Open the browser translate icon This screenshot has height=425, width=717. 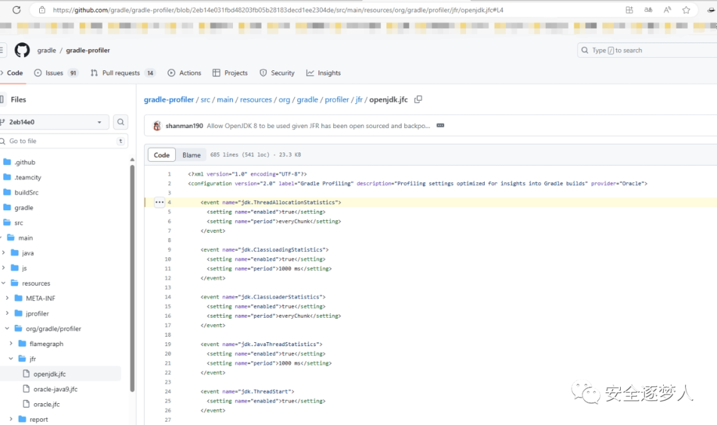pos(648,9)
